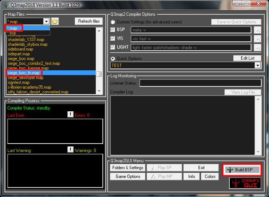269x197 pixels.
Task: Start compile with Build BSP button
Action: (242, 170)
